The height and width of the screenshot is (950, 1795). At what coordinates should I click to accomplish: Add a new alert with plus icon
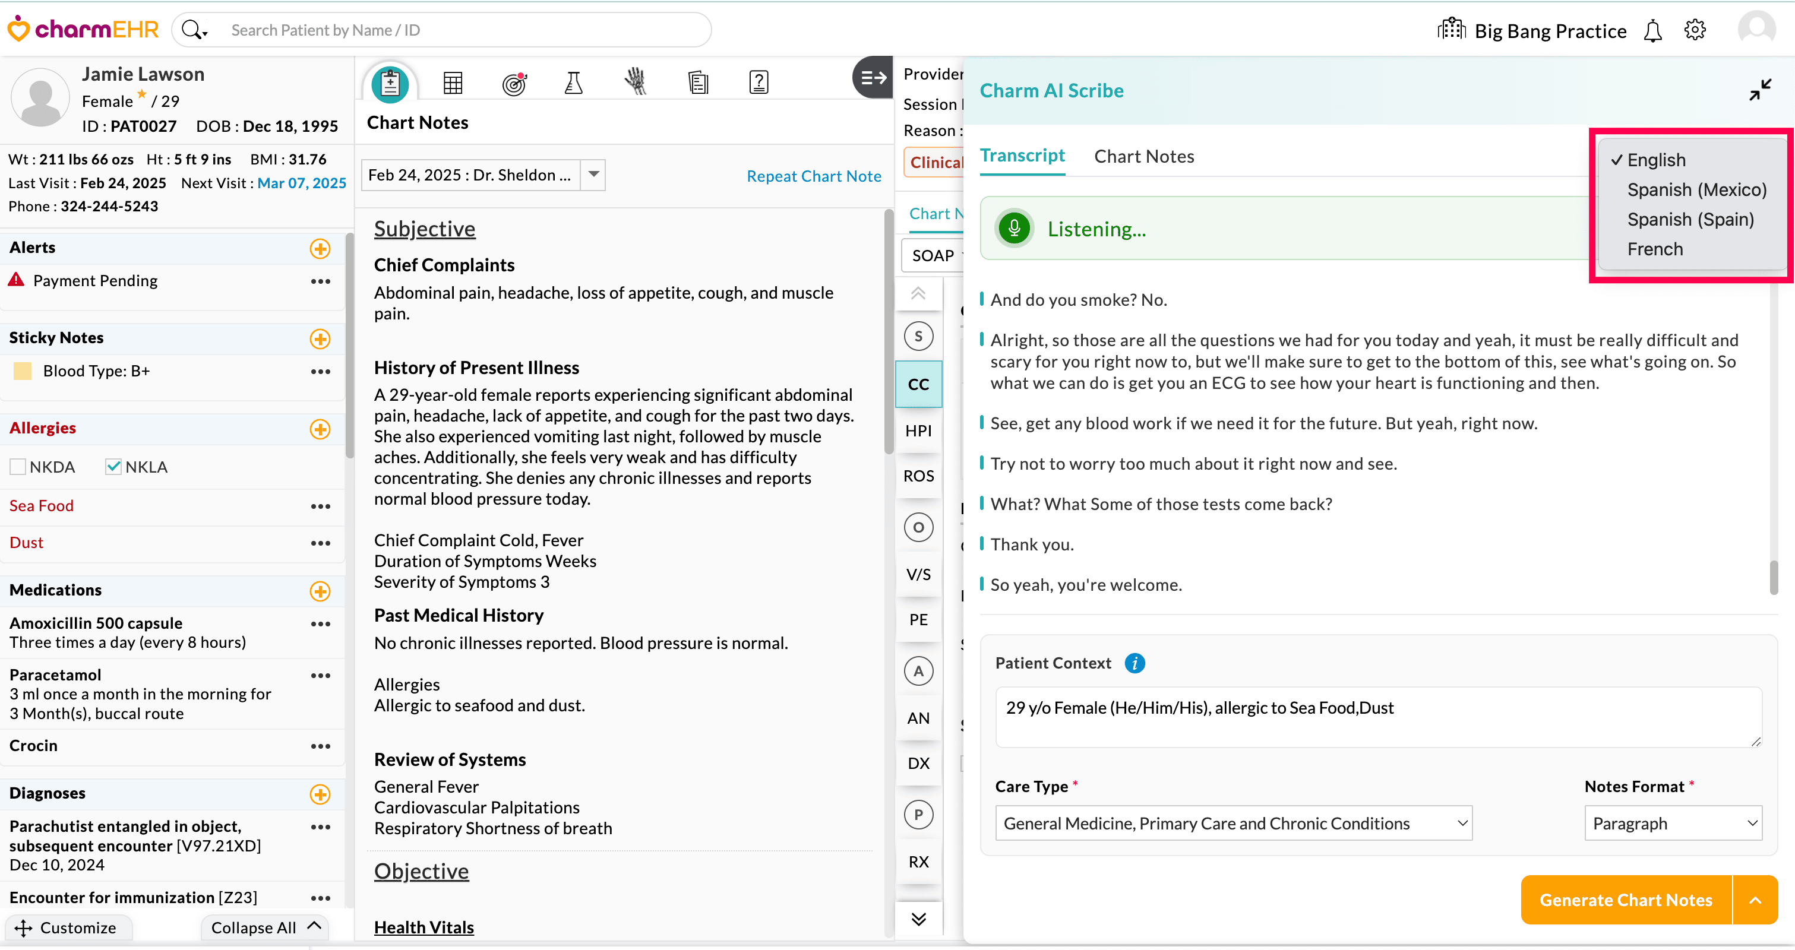[320, 249]
